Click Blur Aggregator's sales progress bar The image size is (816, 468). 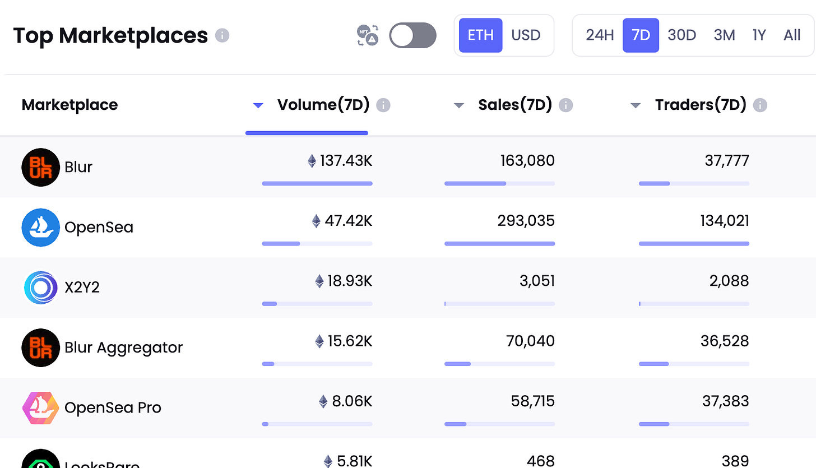tap(500, 364)
